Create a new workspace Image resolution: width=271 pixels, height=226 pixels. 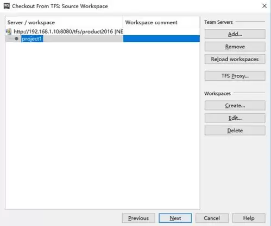pyautogui.click(x=235, y=106)
